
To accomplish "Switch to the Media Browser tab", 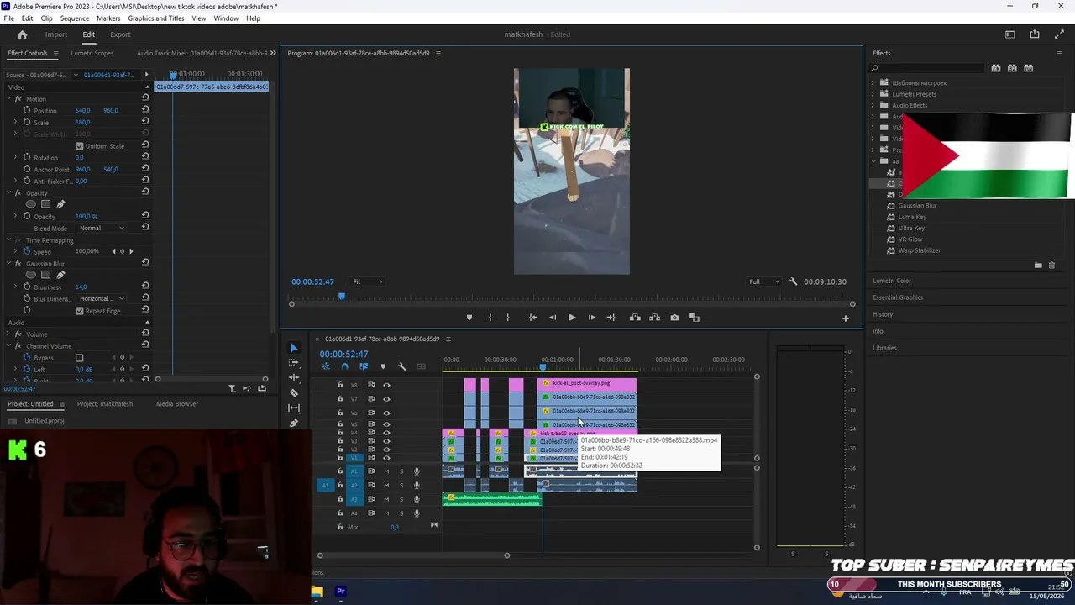I will pyautogui.click(x=177, y=404).
